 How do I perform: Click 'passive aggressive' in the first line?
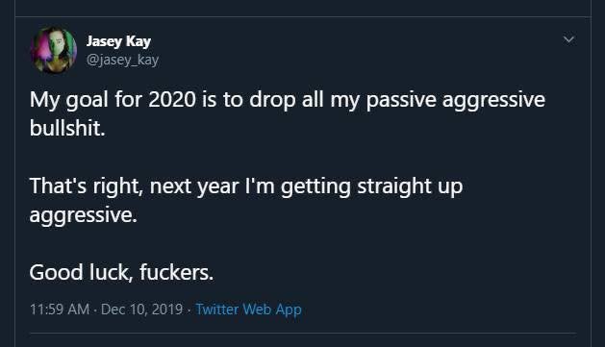coord(455,100)
